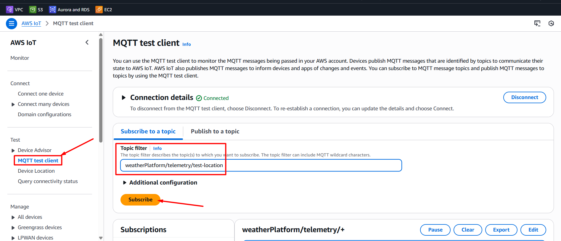Open the VPC service shortcut icon

click(9, 10)
